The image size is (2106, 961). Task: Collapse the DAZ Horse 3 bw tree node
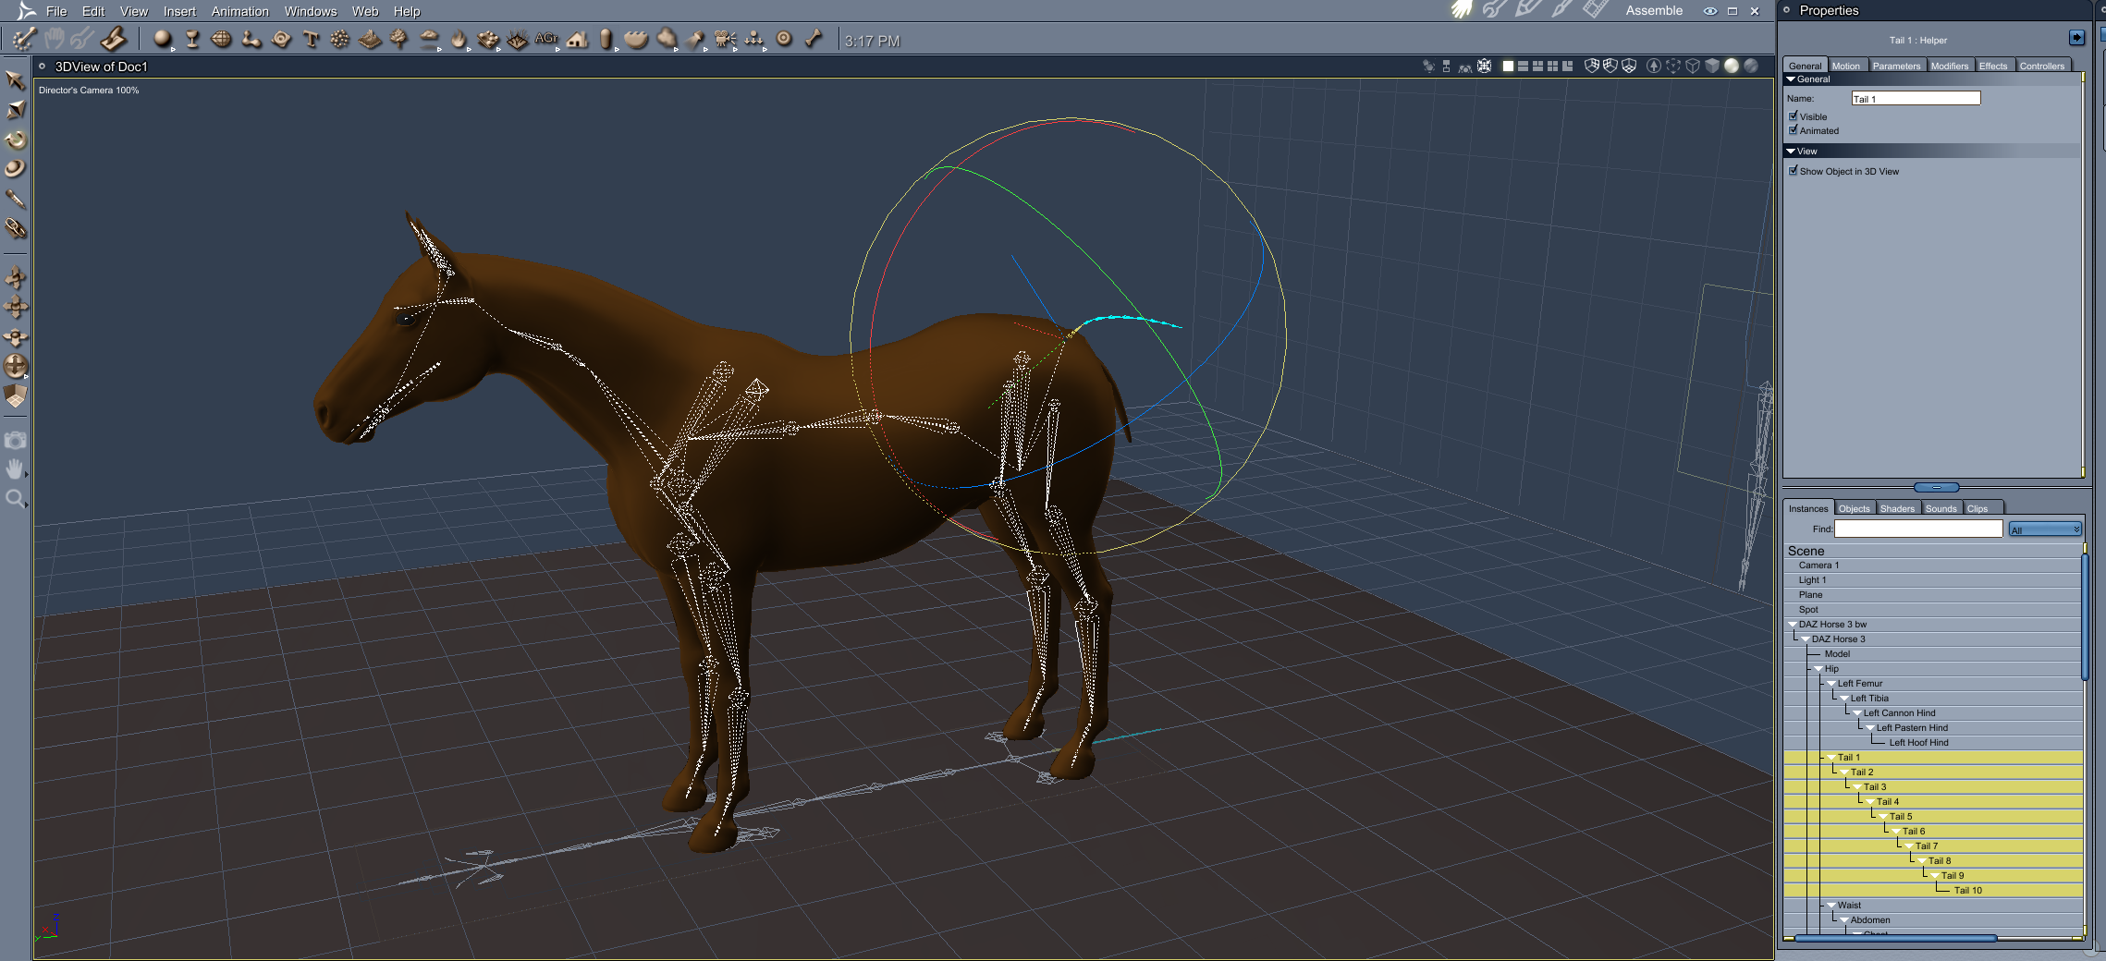(x=1793, y=625)
